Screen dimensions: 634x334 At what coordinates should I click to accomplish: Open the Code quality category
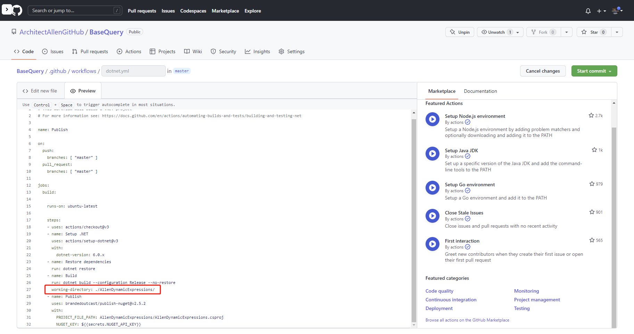coord(439,291)
